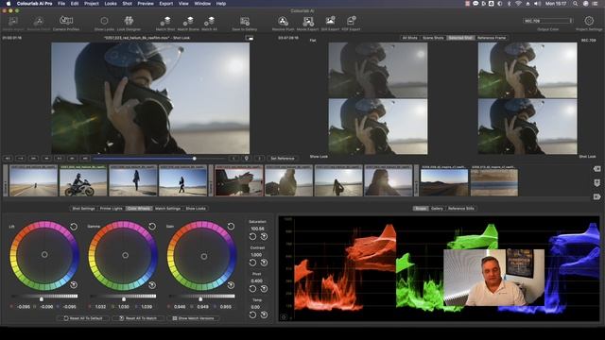
Task: Click Gamma wheel reset-to-match icon
Action: 152,285
